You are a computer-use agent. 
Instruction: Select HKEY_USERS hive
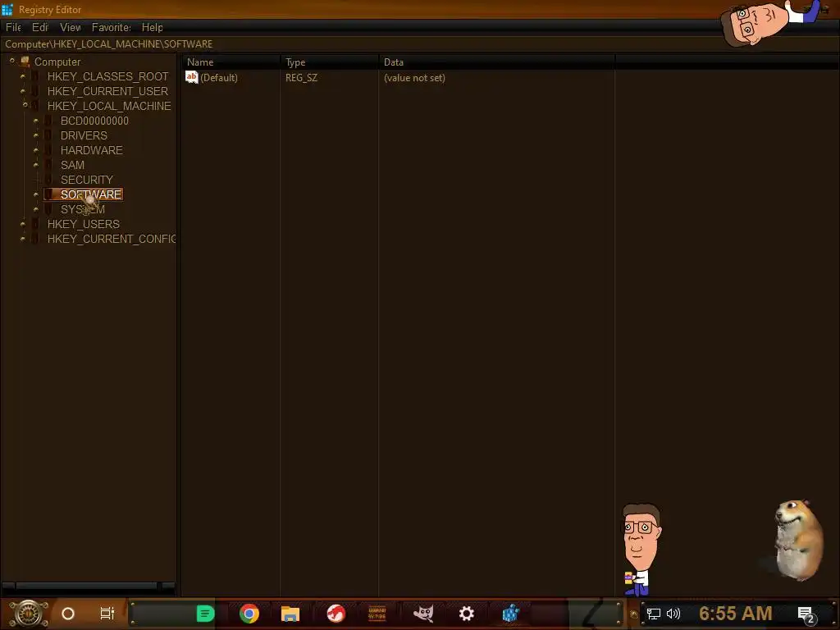pyautogui.click(x=84, y=224)
